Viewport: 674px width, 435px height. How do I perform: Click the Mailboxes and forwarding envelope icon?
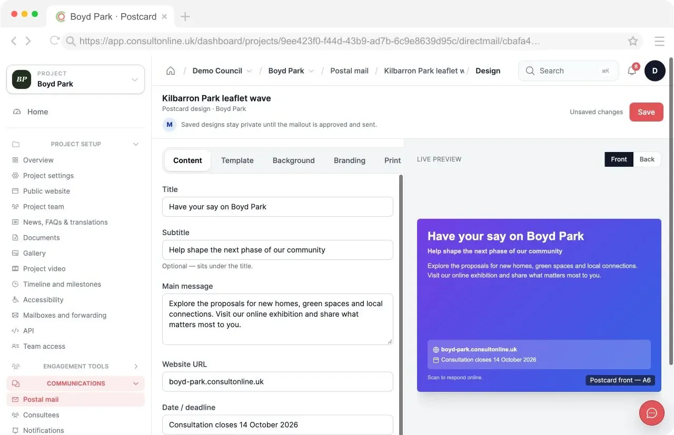coord(15,315)
